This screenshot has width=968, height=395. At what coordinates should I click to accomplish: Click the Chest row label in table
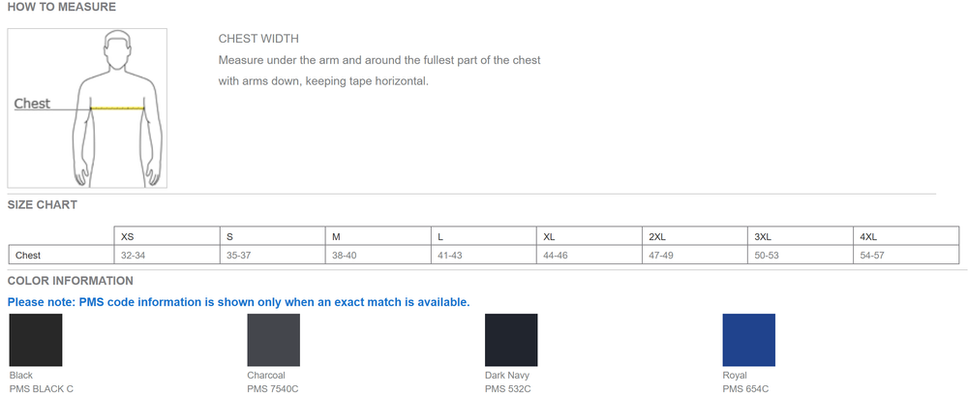28,256
